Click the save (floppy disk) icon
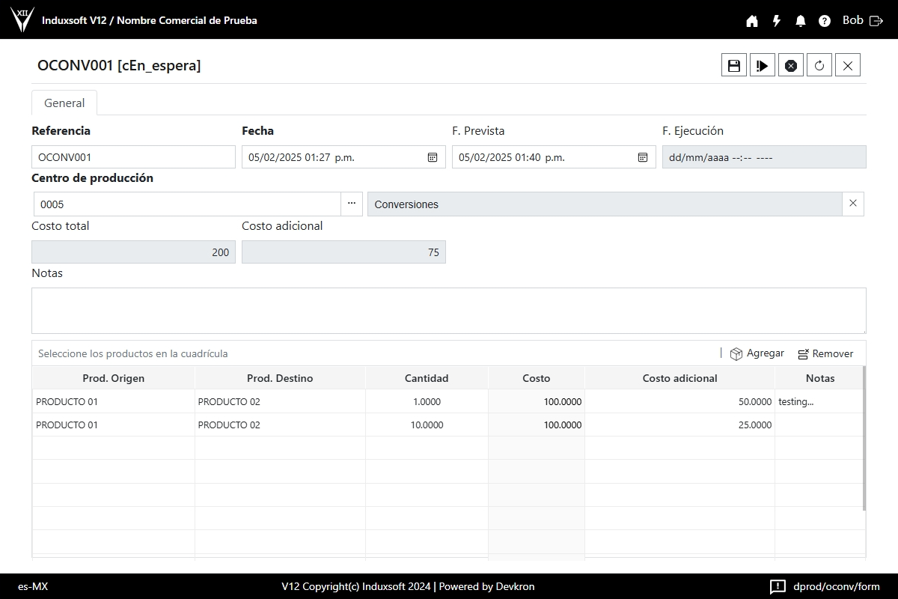 pos(734,65)
